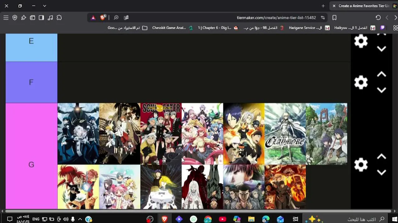Move tier E down with the arrow
Image resolution: width=398 pixels, height=223 pixels.
382,49
